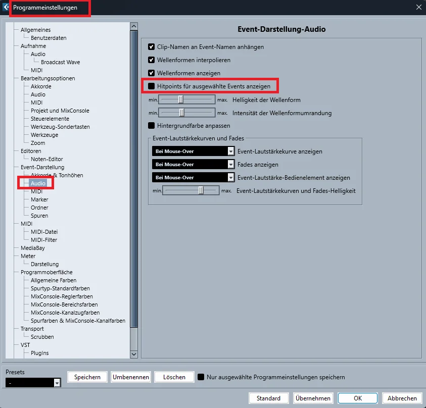Open the Fades anzeigen dropdown

[193, 164]
